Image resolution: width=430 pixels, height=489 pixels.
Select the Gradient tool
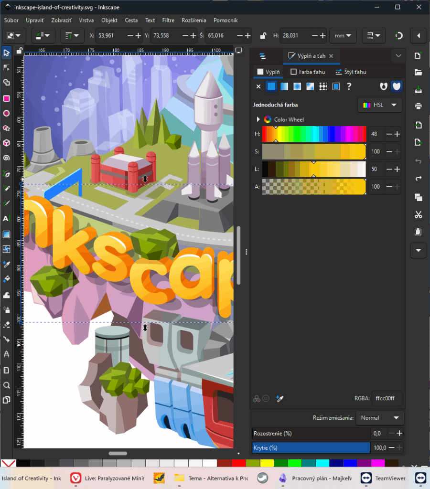tap(6, 234)
